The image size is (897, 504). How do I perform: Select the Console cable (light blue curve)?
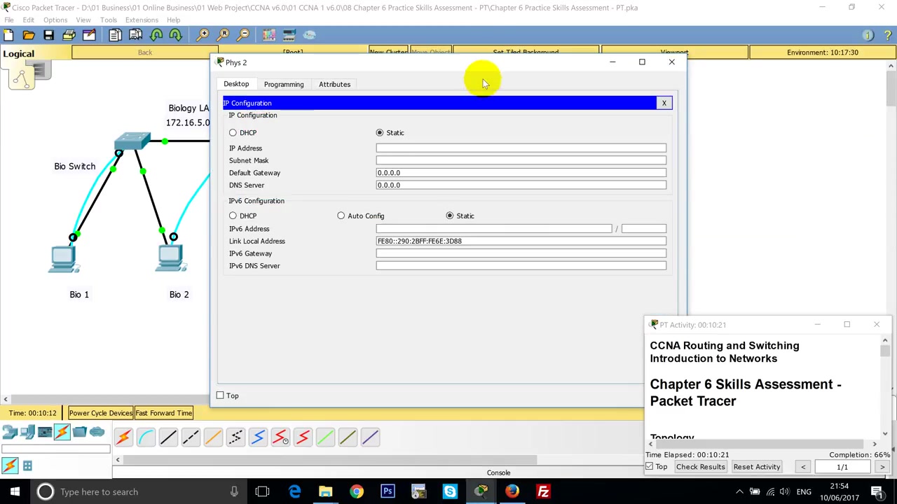point(146,437)
